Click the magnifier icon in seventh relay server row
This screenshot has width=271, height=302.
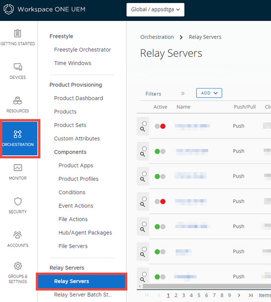pyautogui.click(x=142, y=280)
